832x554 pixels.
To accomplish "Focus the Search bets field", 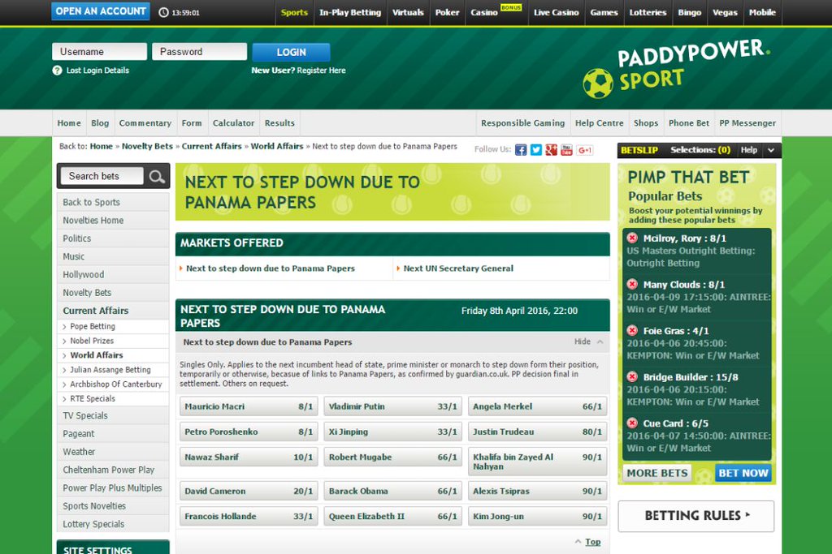I will click(x=102, y=176).
